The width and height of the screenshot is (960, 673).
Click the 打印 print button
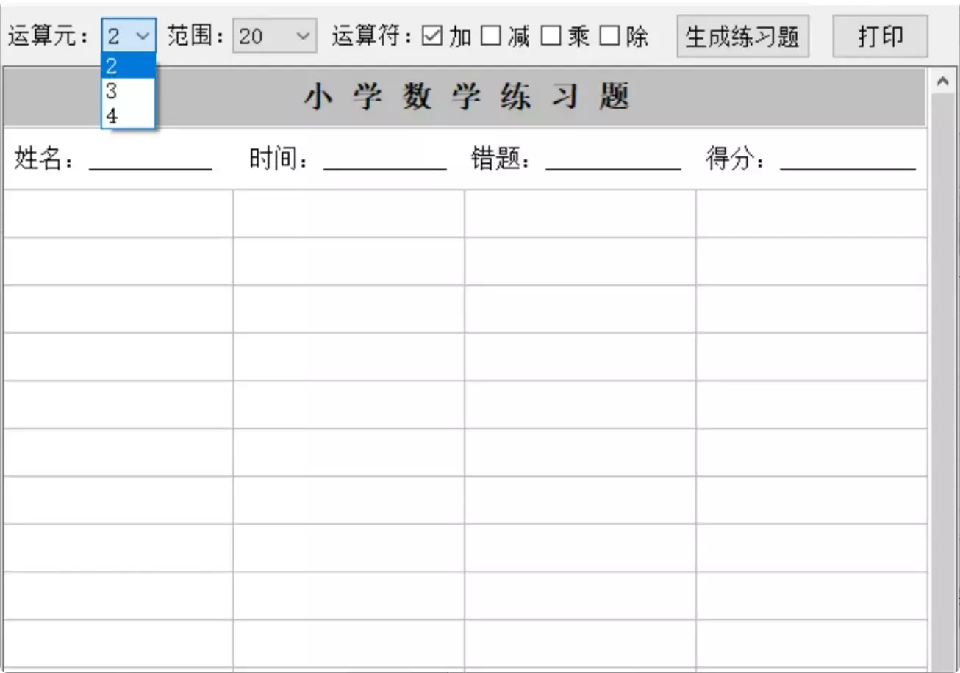(x=881, y=35)
